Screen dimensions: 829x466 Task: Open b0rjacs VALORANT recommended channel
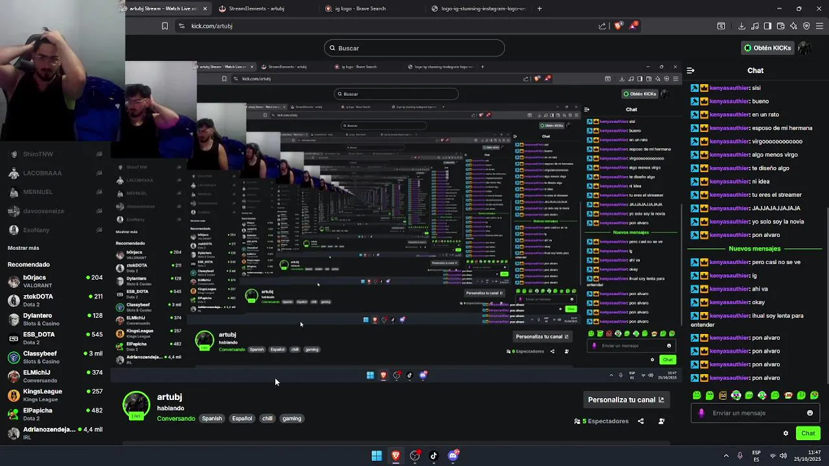pos(55,281)
